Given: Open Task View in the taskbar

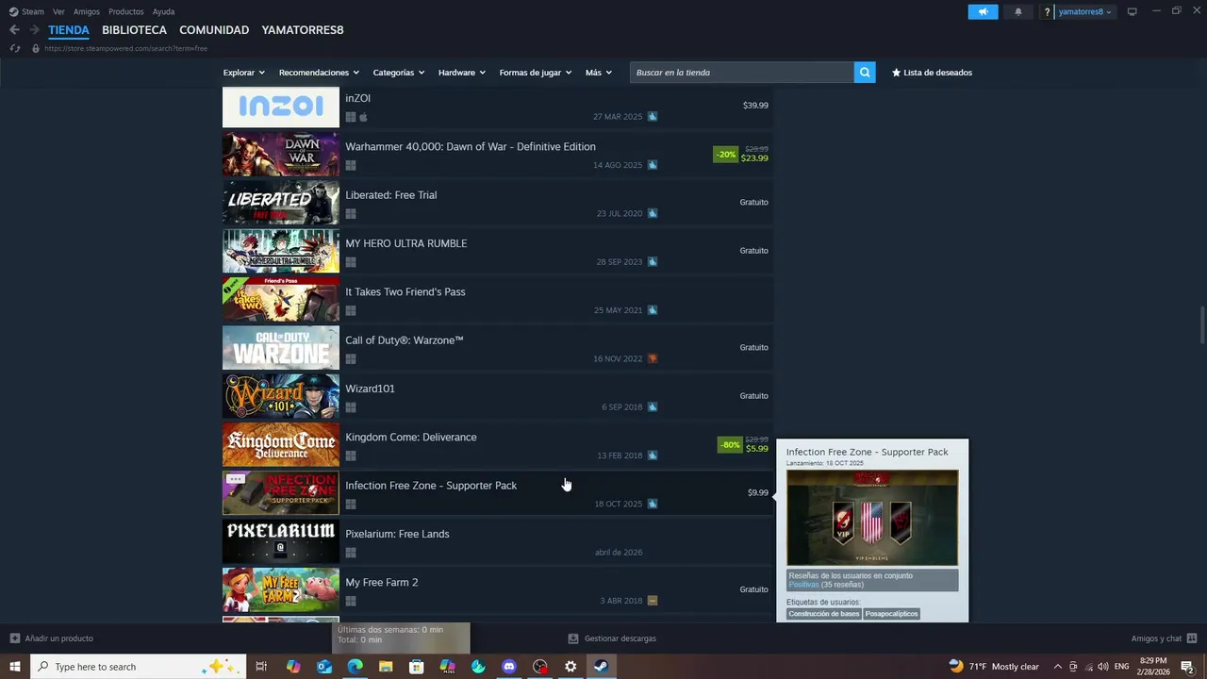Looking at the screenshot, I should coord(262,667).
